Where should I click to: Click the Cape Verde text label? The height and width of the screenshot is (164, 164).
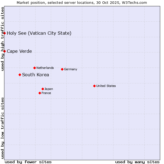(x=19, y=51)
